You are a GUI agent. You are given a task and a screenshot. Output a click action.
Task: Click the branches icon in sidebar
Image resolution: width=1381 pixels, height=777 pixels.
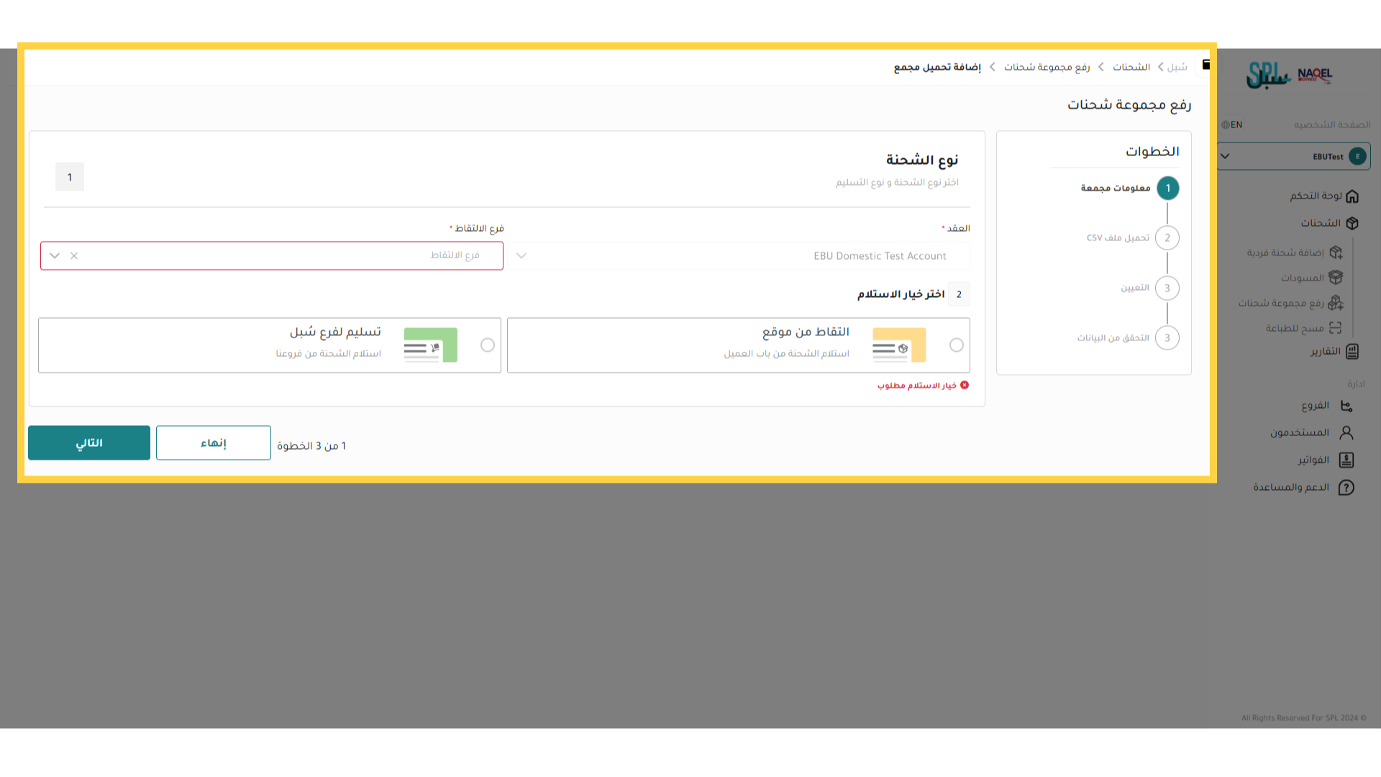pyautogui.click(x=1346, y=406)
